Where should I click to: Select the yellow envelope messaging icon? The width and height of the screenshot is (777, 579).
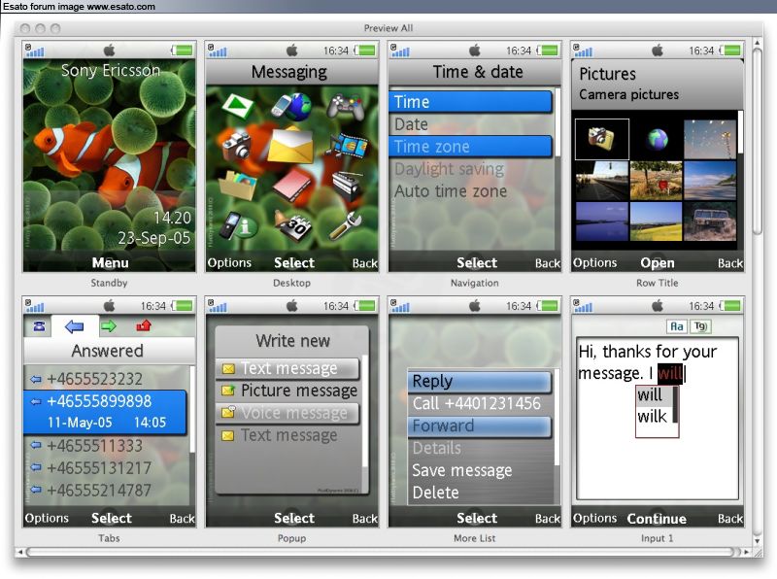[x=290, y=145]
